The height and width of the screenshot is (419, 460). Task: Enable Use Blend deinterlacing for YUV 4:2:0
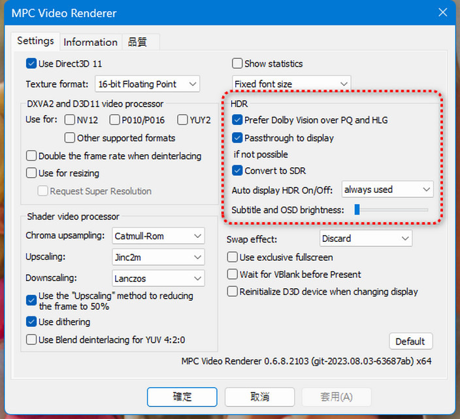[x=31, y=339]
